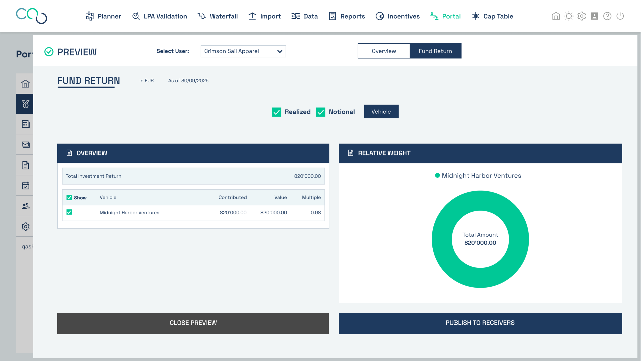Click the Preview green checkmark icon
This screenshot has width=641, height=361.
[x=49, y=52]
